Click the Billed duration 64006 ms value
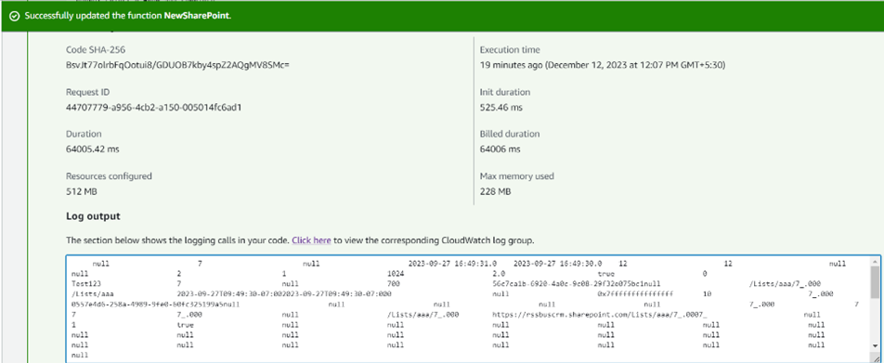The width and height of the screenshot is (884, 363). click(x=500, y=149)
